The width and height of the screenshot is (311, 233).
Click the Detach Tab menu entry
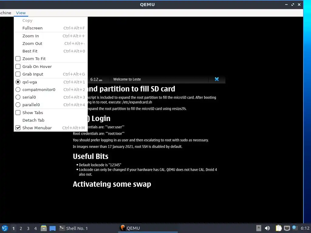pos(51,120)
